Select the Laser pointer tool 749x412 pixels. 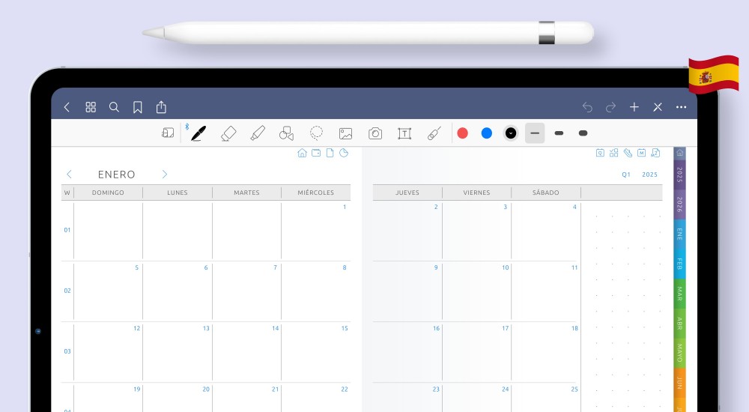tap(434, 133)
